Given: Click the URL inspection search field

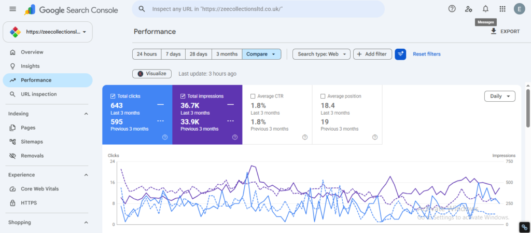Looking at the screenshot, I should tap(258, 9).
